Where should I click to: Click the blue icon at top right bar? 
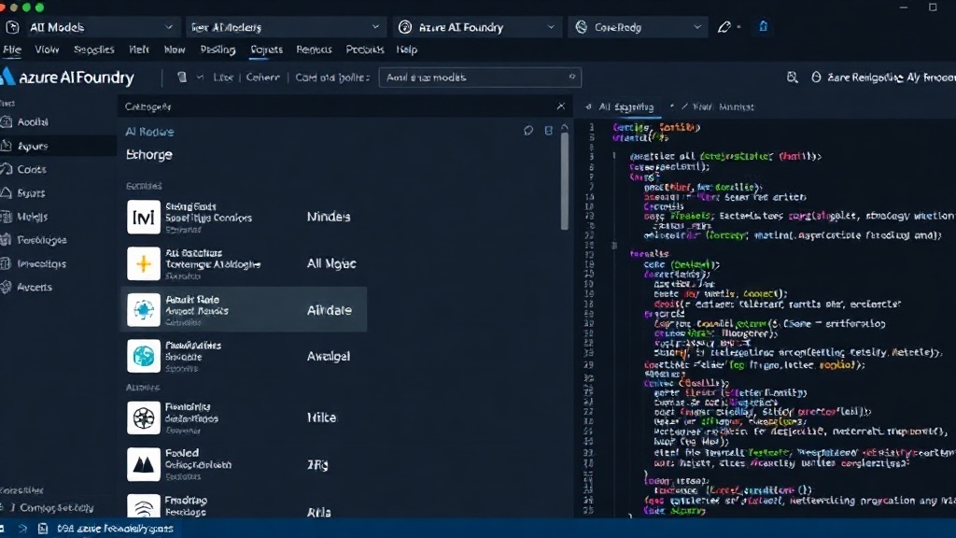pos(763,26)
